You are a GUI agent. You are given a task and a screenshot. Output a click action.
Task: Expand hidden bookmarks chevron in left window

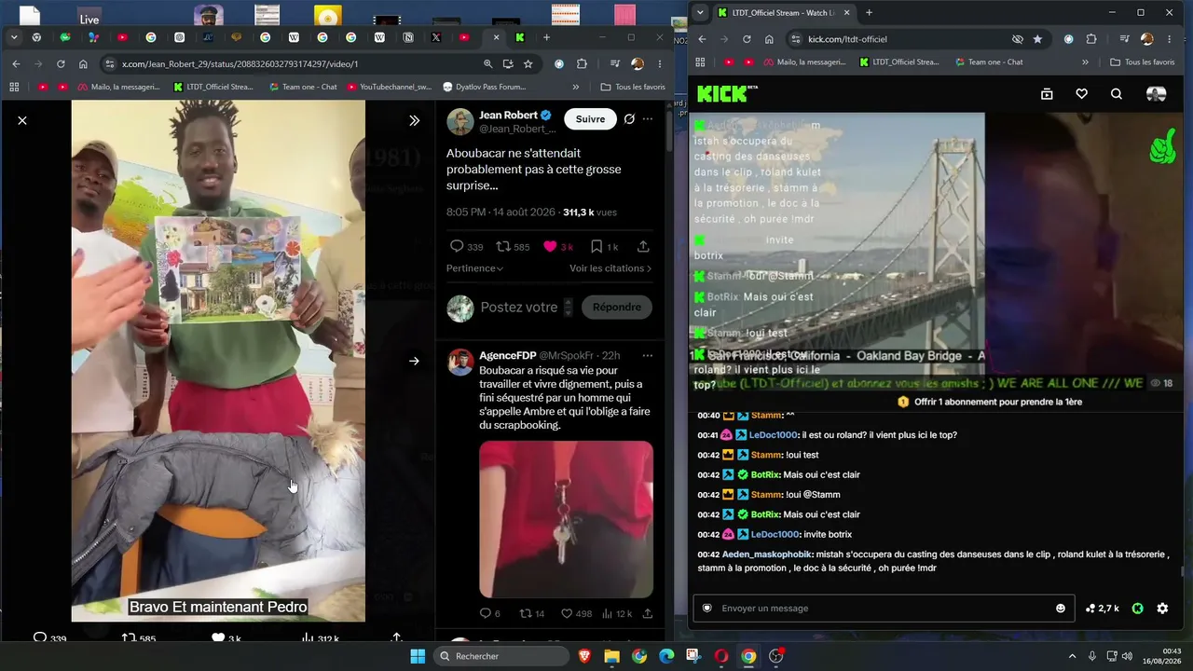(x=575, y=87)
